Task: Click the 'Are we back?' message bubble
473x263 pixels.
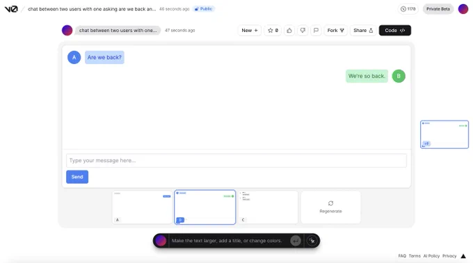Action: click(x=104, y=57)
